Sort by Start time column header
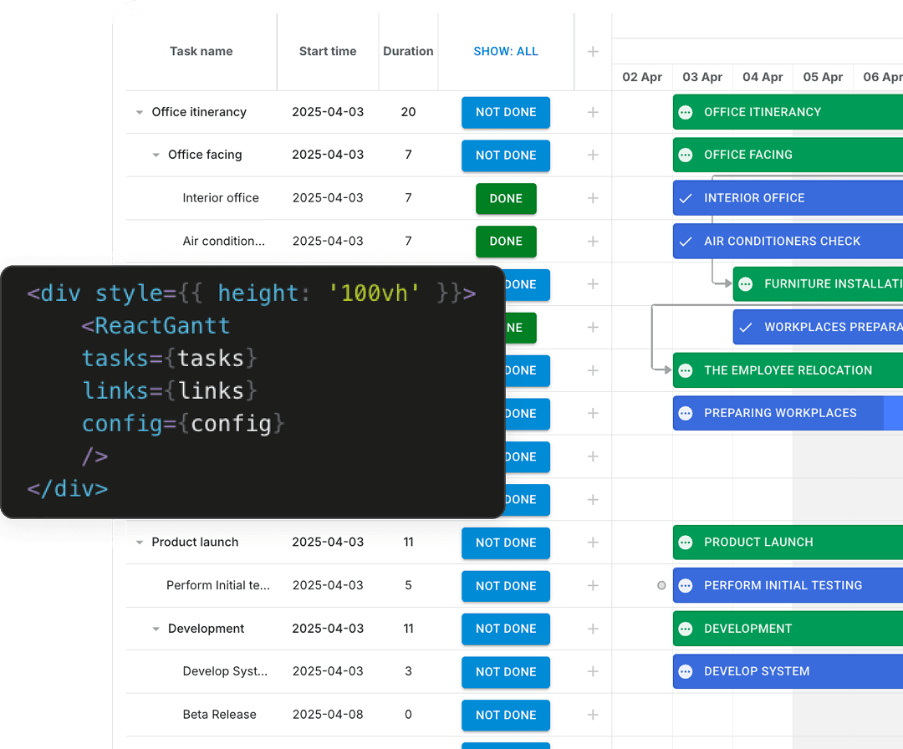 (328, 51)
